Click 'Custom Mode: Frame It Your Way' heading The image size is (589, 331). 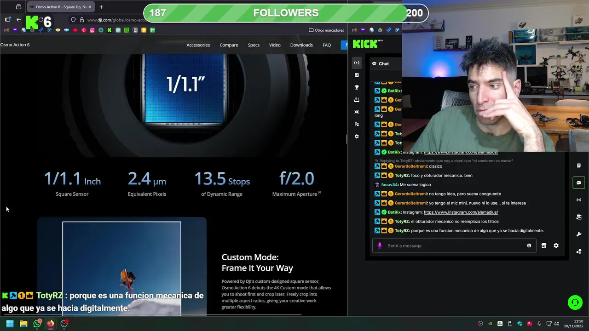coord(257,263)
